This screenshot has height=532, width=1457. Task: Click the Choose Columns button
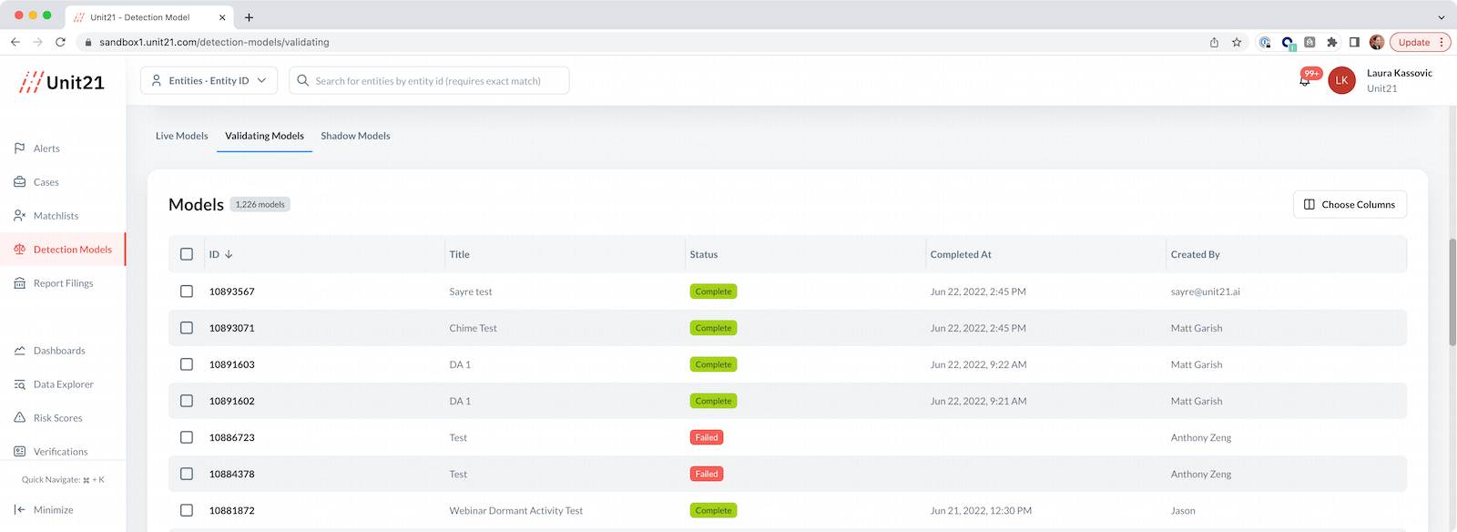tap(1350, 204)
